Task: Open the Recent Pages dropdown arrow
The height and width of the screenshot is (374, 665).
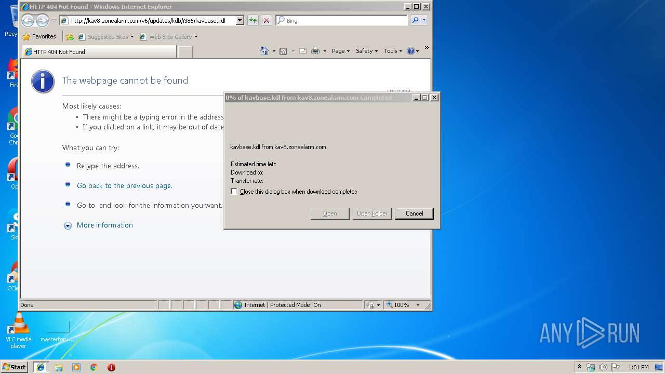Action: 54,21
